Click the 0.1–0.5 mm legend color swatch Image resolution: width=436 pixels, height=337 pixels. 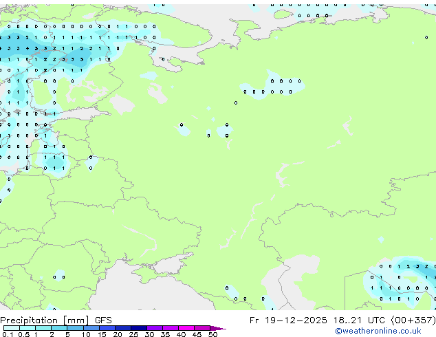click(x=12, y=328)
